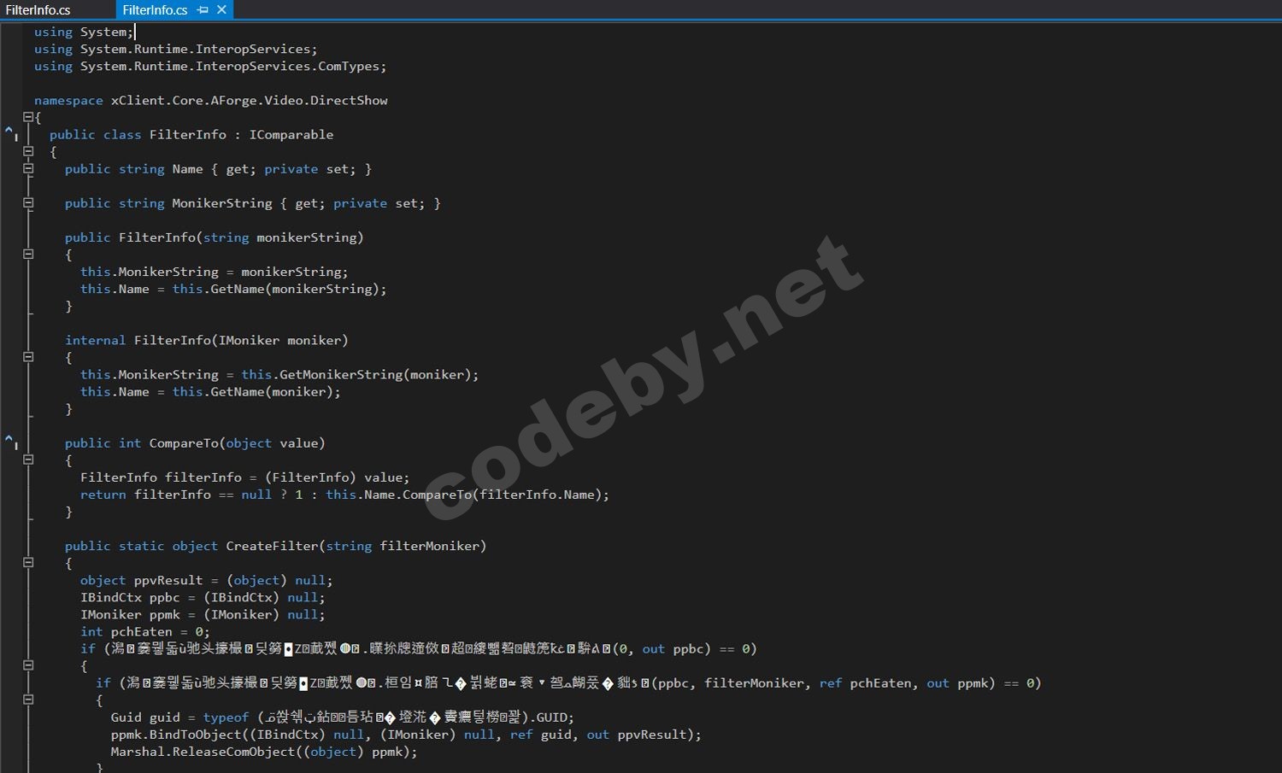Close the active FilterInfo.cs preview tab
The width and height of the screenshot is (1282, 773).
tap(221, 10)
